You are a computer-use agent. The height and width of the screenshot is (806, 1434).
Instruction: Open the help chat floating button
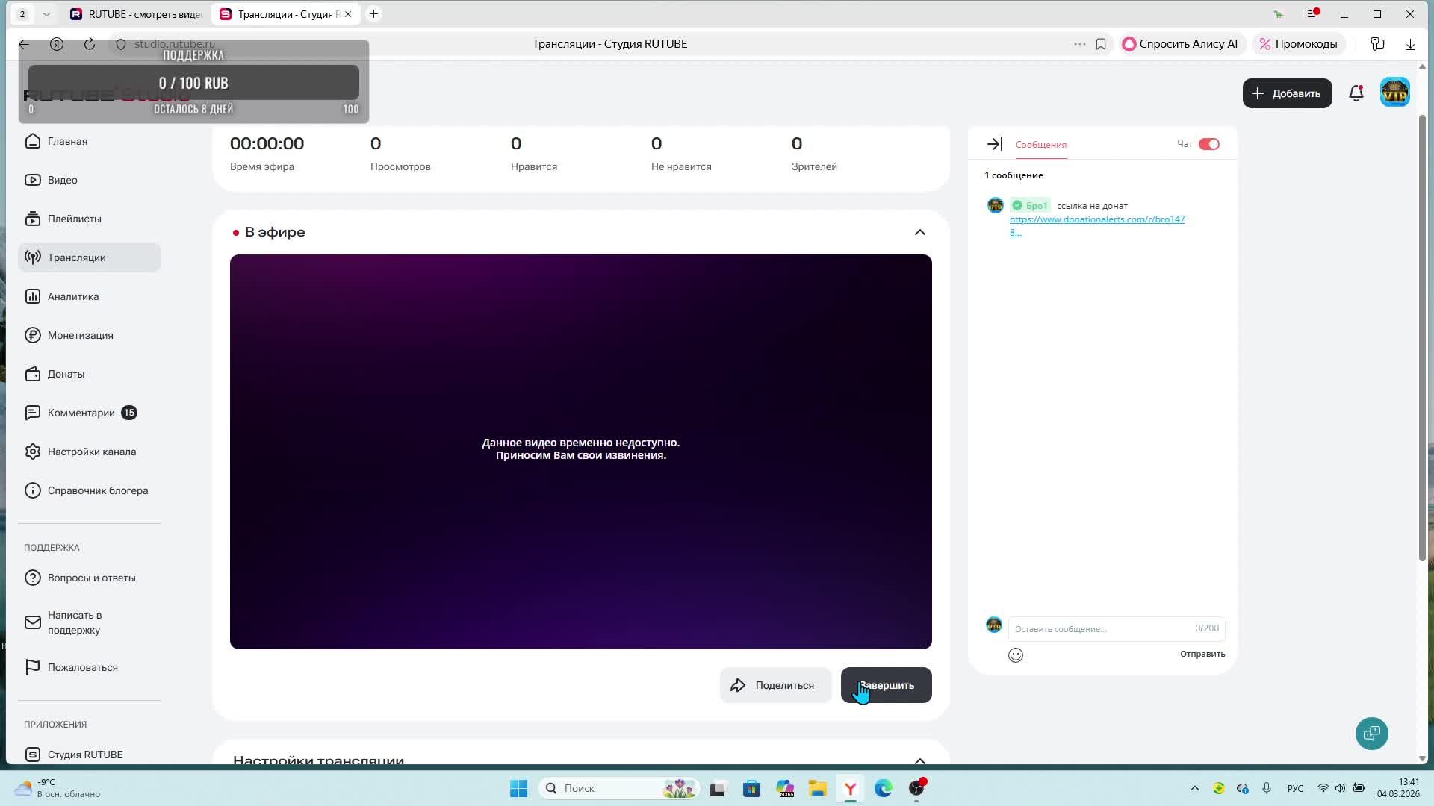pos(1371,734)
